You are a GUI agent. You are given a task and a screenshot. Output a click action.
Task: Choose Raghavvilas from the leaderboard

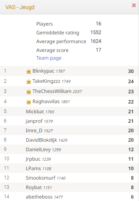(69, 101)
